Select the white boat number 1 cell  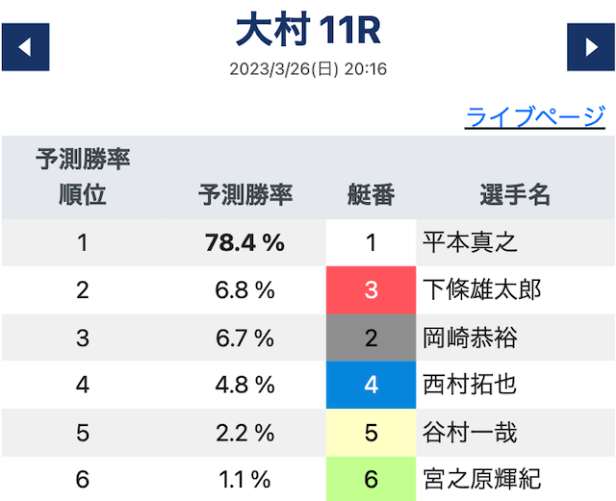click(371, 242)
